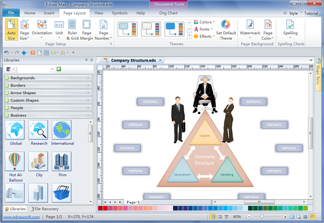The image size is (324, 223).
Task: Toggle the Arrow Shapes library checkbox
Action: [x=7, y=93]
